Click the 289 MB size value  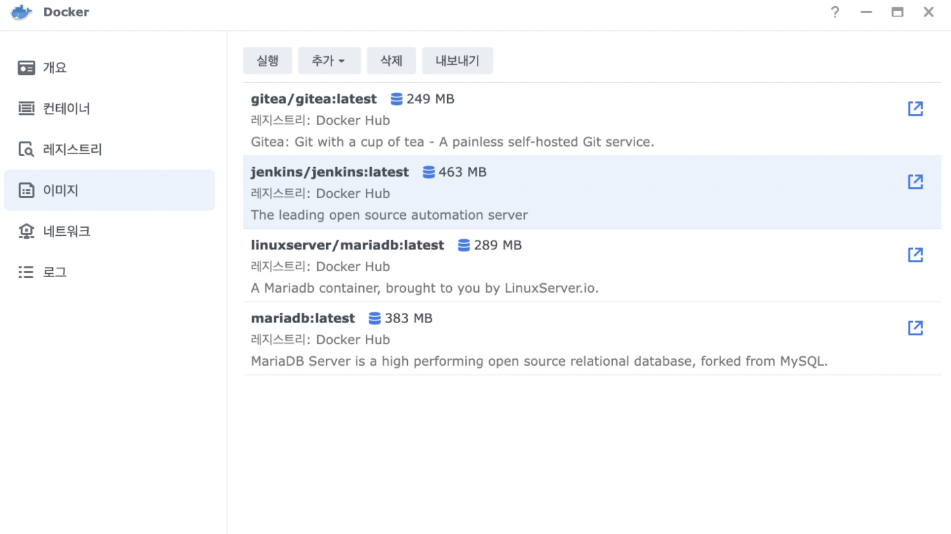tap(498, 245)
